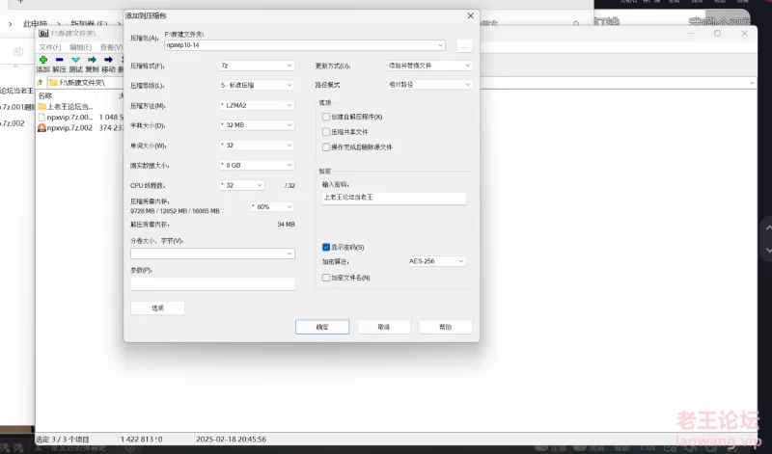Open the 分卷大小 split volume dropdown
This screenshot has width=772, height=454.
212,254
